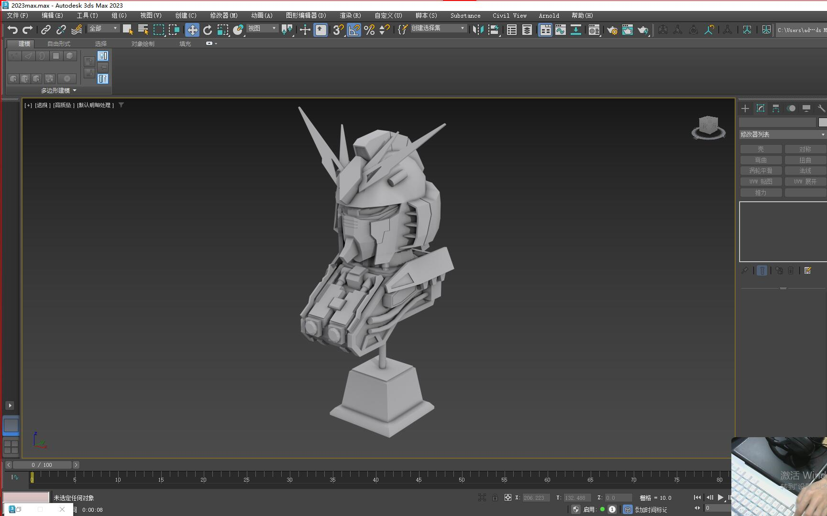Toggle the Angle Snap button
827x516 pixels.
coord(354,30)
